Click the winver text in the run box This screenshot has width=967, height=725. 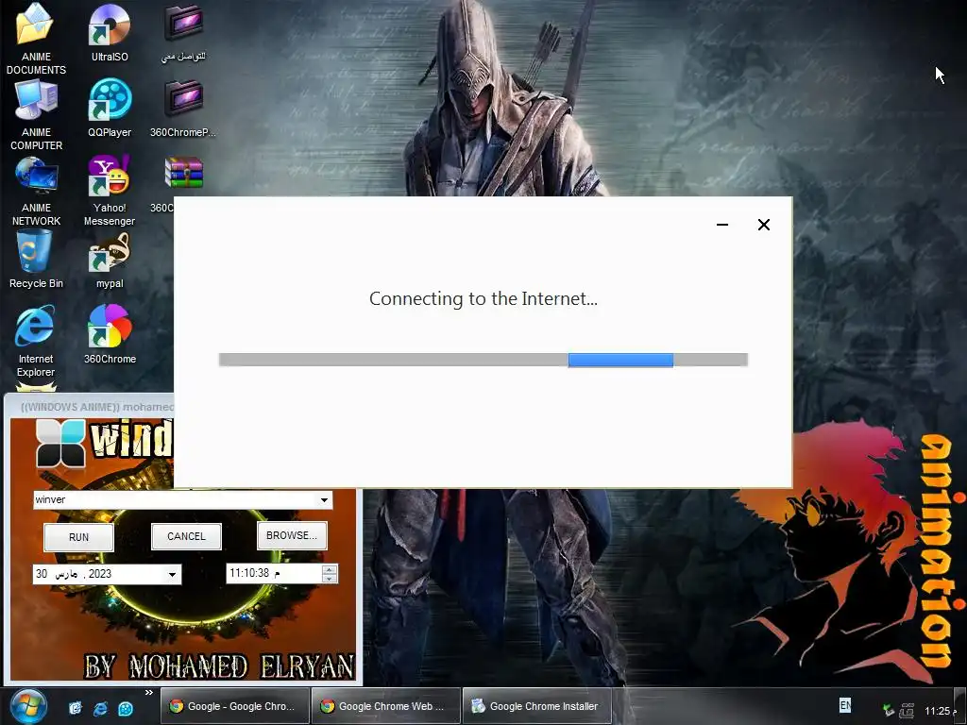coord(51,499)
